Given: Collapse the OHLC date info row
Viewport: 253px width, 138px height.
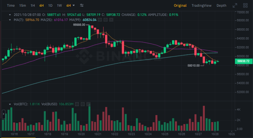Looking at the screenshot, I should point(10,15).
